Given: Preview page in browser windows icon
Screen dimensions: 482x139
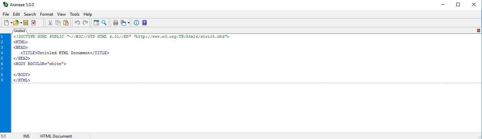Looking at the screenshot, I should tap(124, 23).
